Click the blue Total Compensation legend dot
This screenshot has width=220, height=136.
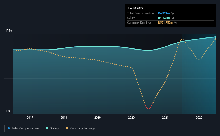pos(9,128)
